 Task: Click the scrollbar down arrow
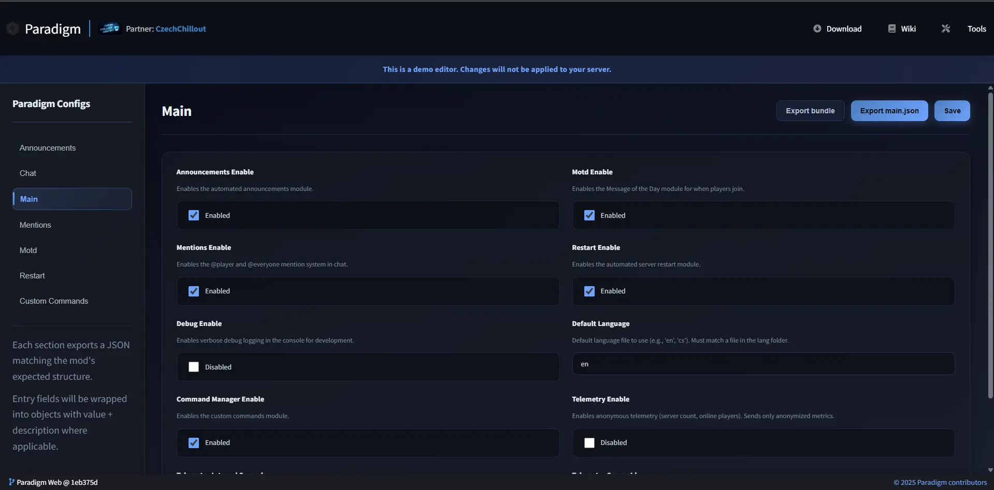click(990, 470)
